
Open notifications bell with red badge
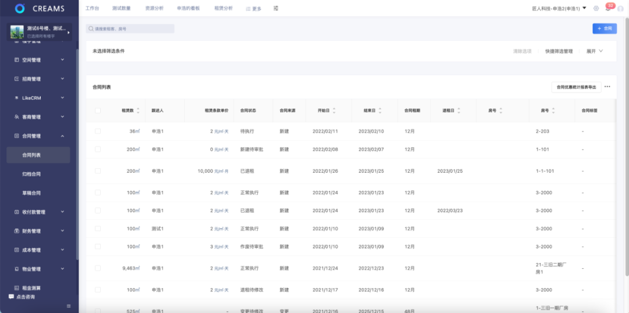tap(608, 8)
